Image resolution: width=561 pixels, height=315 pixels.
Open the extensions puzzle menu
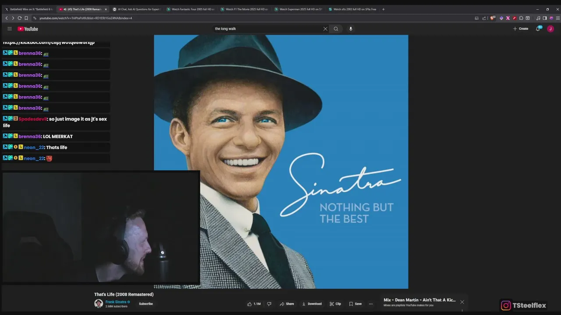[x=521, y=18]
